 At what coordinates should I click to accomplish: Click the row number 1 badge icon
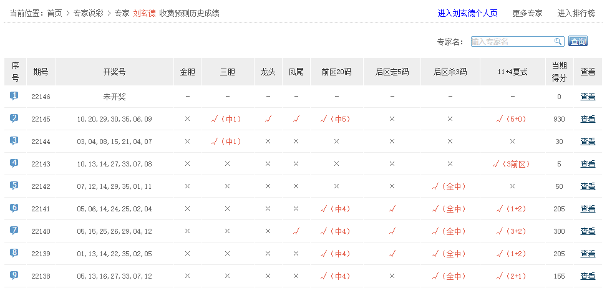pyautogui.click(x=14, y=96)
